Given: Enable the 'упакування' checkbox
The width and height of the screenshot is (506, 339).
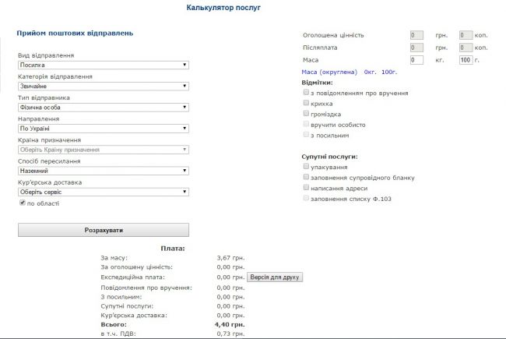Looking at the screenshot, I should (x=307, y=167).
